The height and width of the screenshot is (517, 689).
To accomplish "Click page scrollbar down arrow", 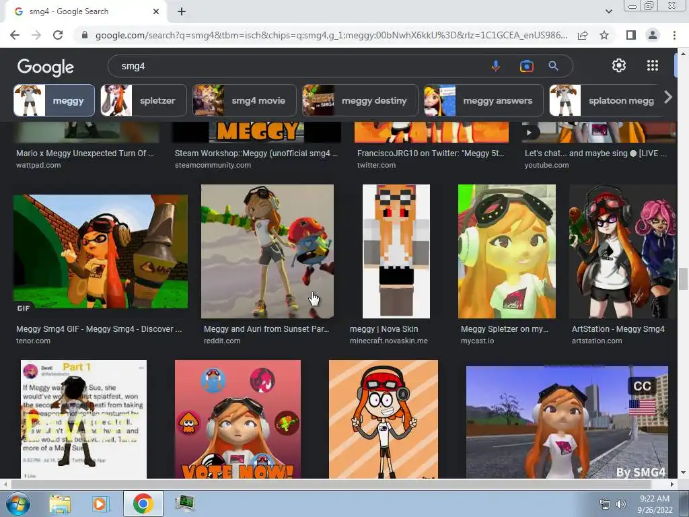I will tap(682, 473).
